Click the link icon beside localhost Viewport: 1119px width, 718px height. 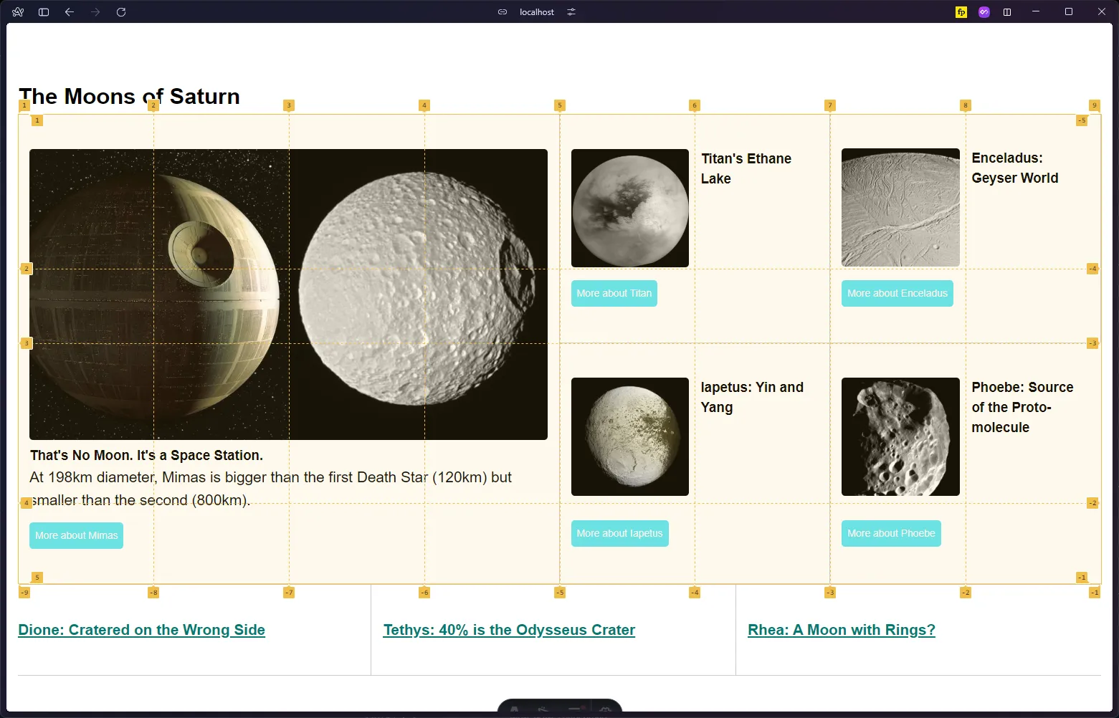[503, 12]
